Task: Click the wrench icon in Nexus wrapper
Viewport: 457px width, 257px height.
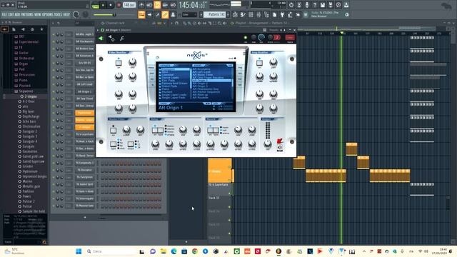Action: pos(122,38)
